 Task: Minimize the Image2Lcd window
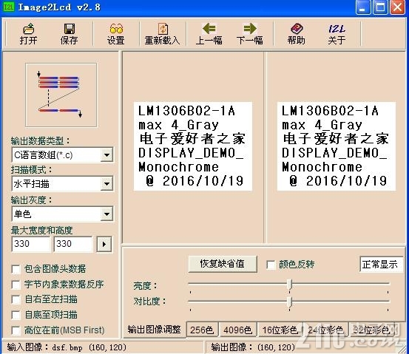[x=363, y=7]
